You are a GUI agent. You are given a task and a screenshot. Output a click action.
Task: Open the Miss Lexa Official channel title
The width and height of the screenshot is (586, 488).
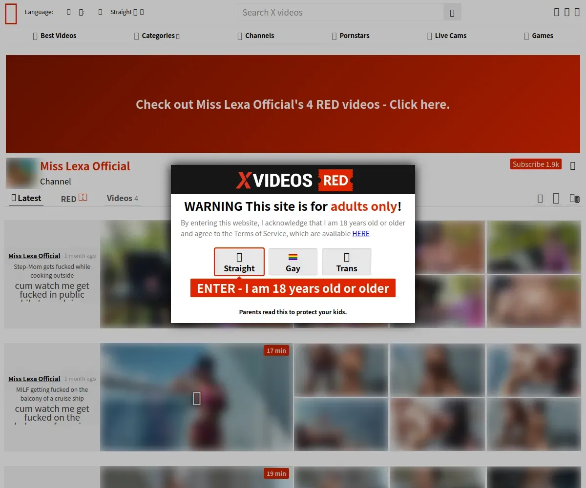tap(85, 166)
